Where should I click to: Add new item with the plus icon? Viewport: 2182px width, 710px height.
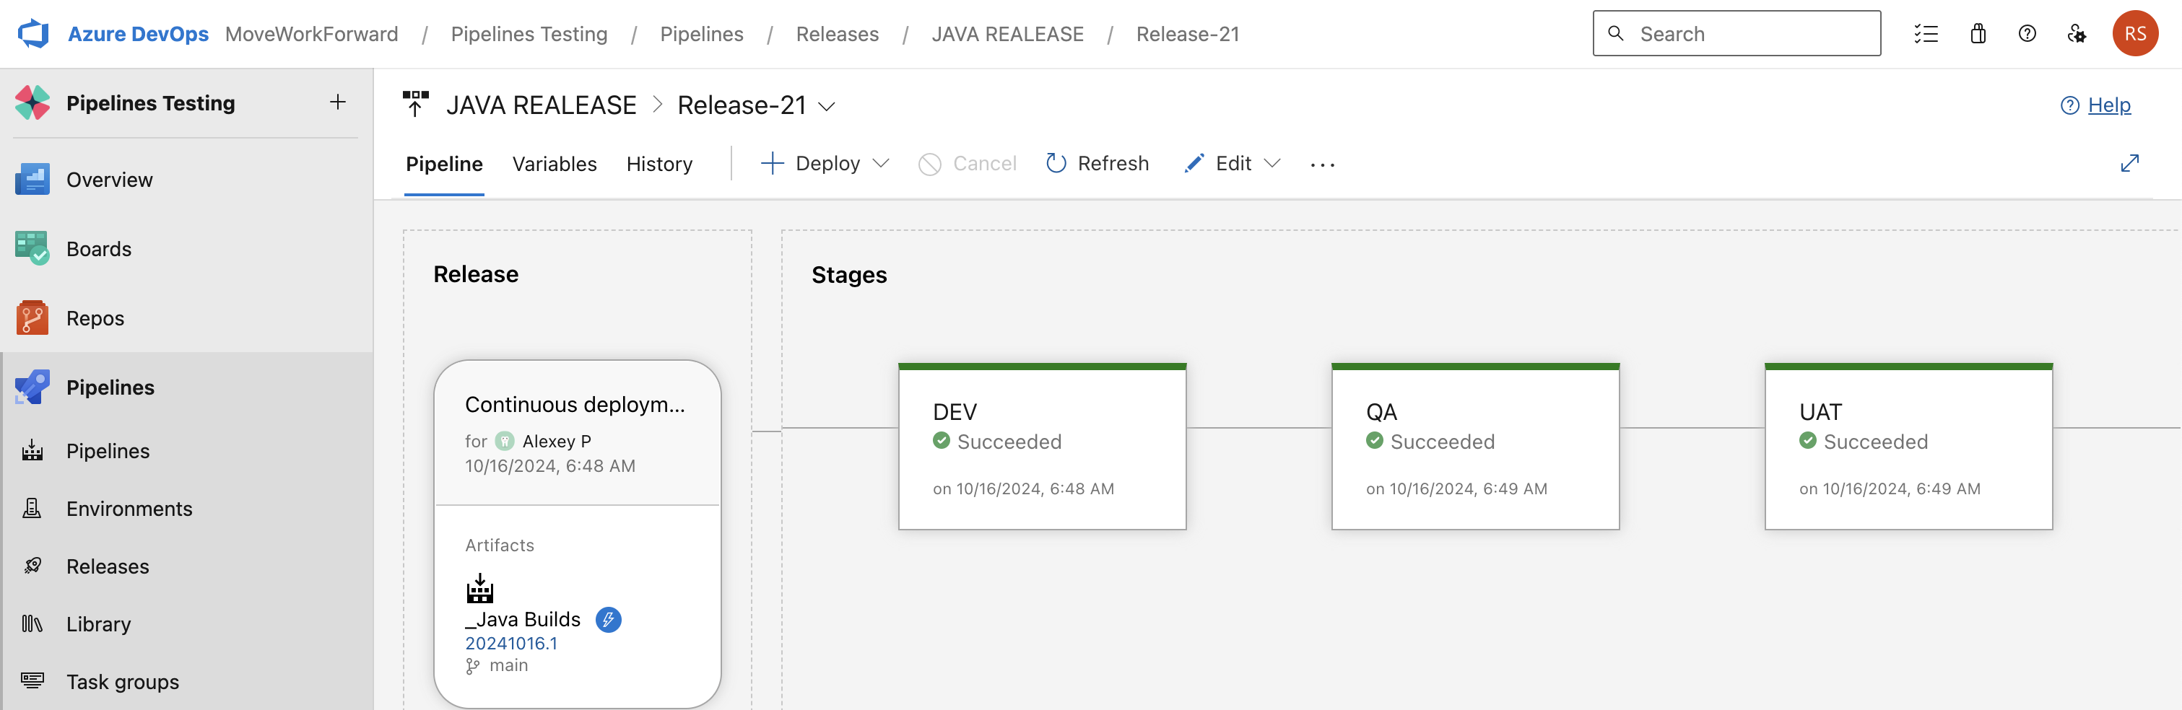click(338, 102)
